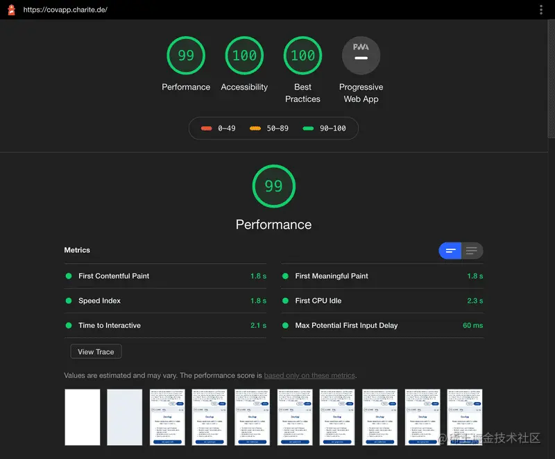This screenshot has height=459, width=555.
Task: Expand the Speed Index metric row
Action: [165, 301]
